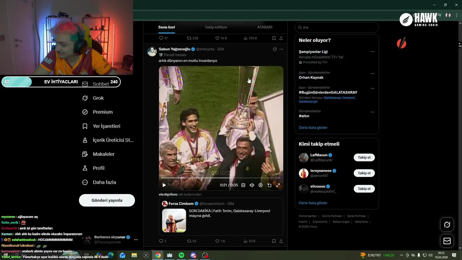
Task: Open options for Orhan Kaynak trend
Action: point(372,74)
